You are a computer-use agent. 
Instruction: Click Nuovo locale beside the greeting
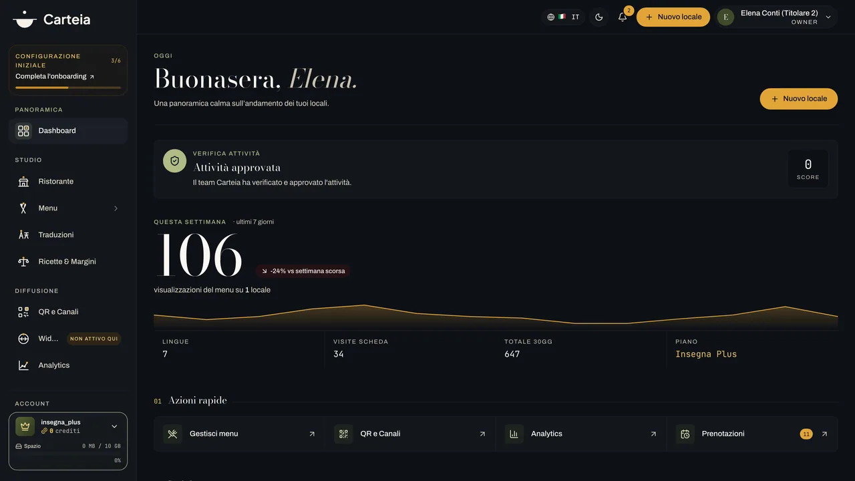point(799,99)
